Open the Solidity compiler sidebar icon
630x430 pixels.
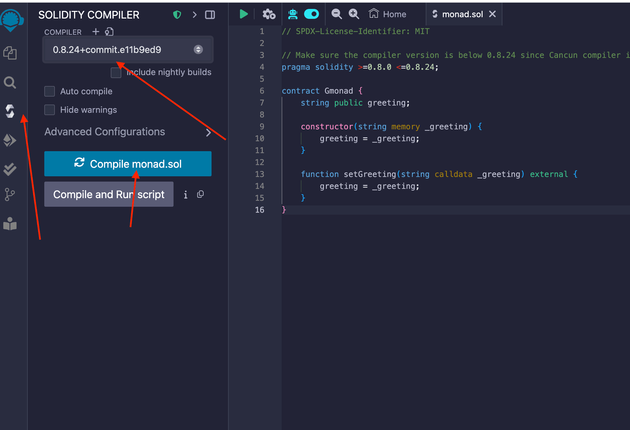tap(10, 111)
